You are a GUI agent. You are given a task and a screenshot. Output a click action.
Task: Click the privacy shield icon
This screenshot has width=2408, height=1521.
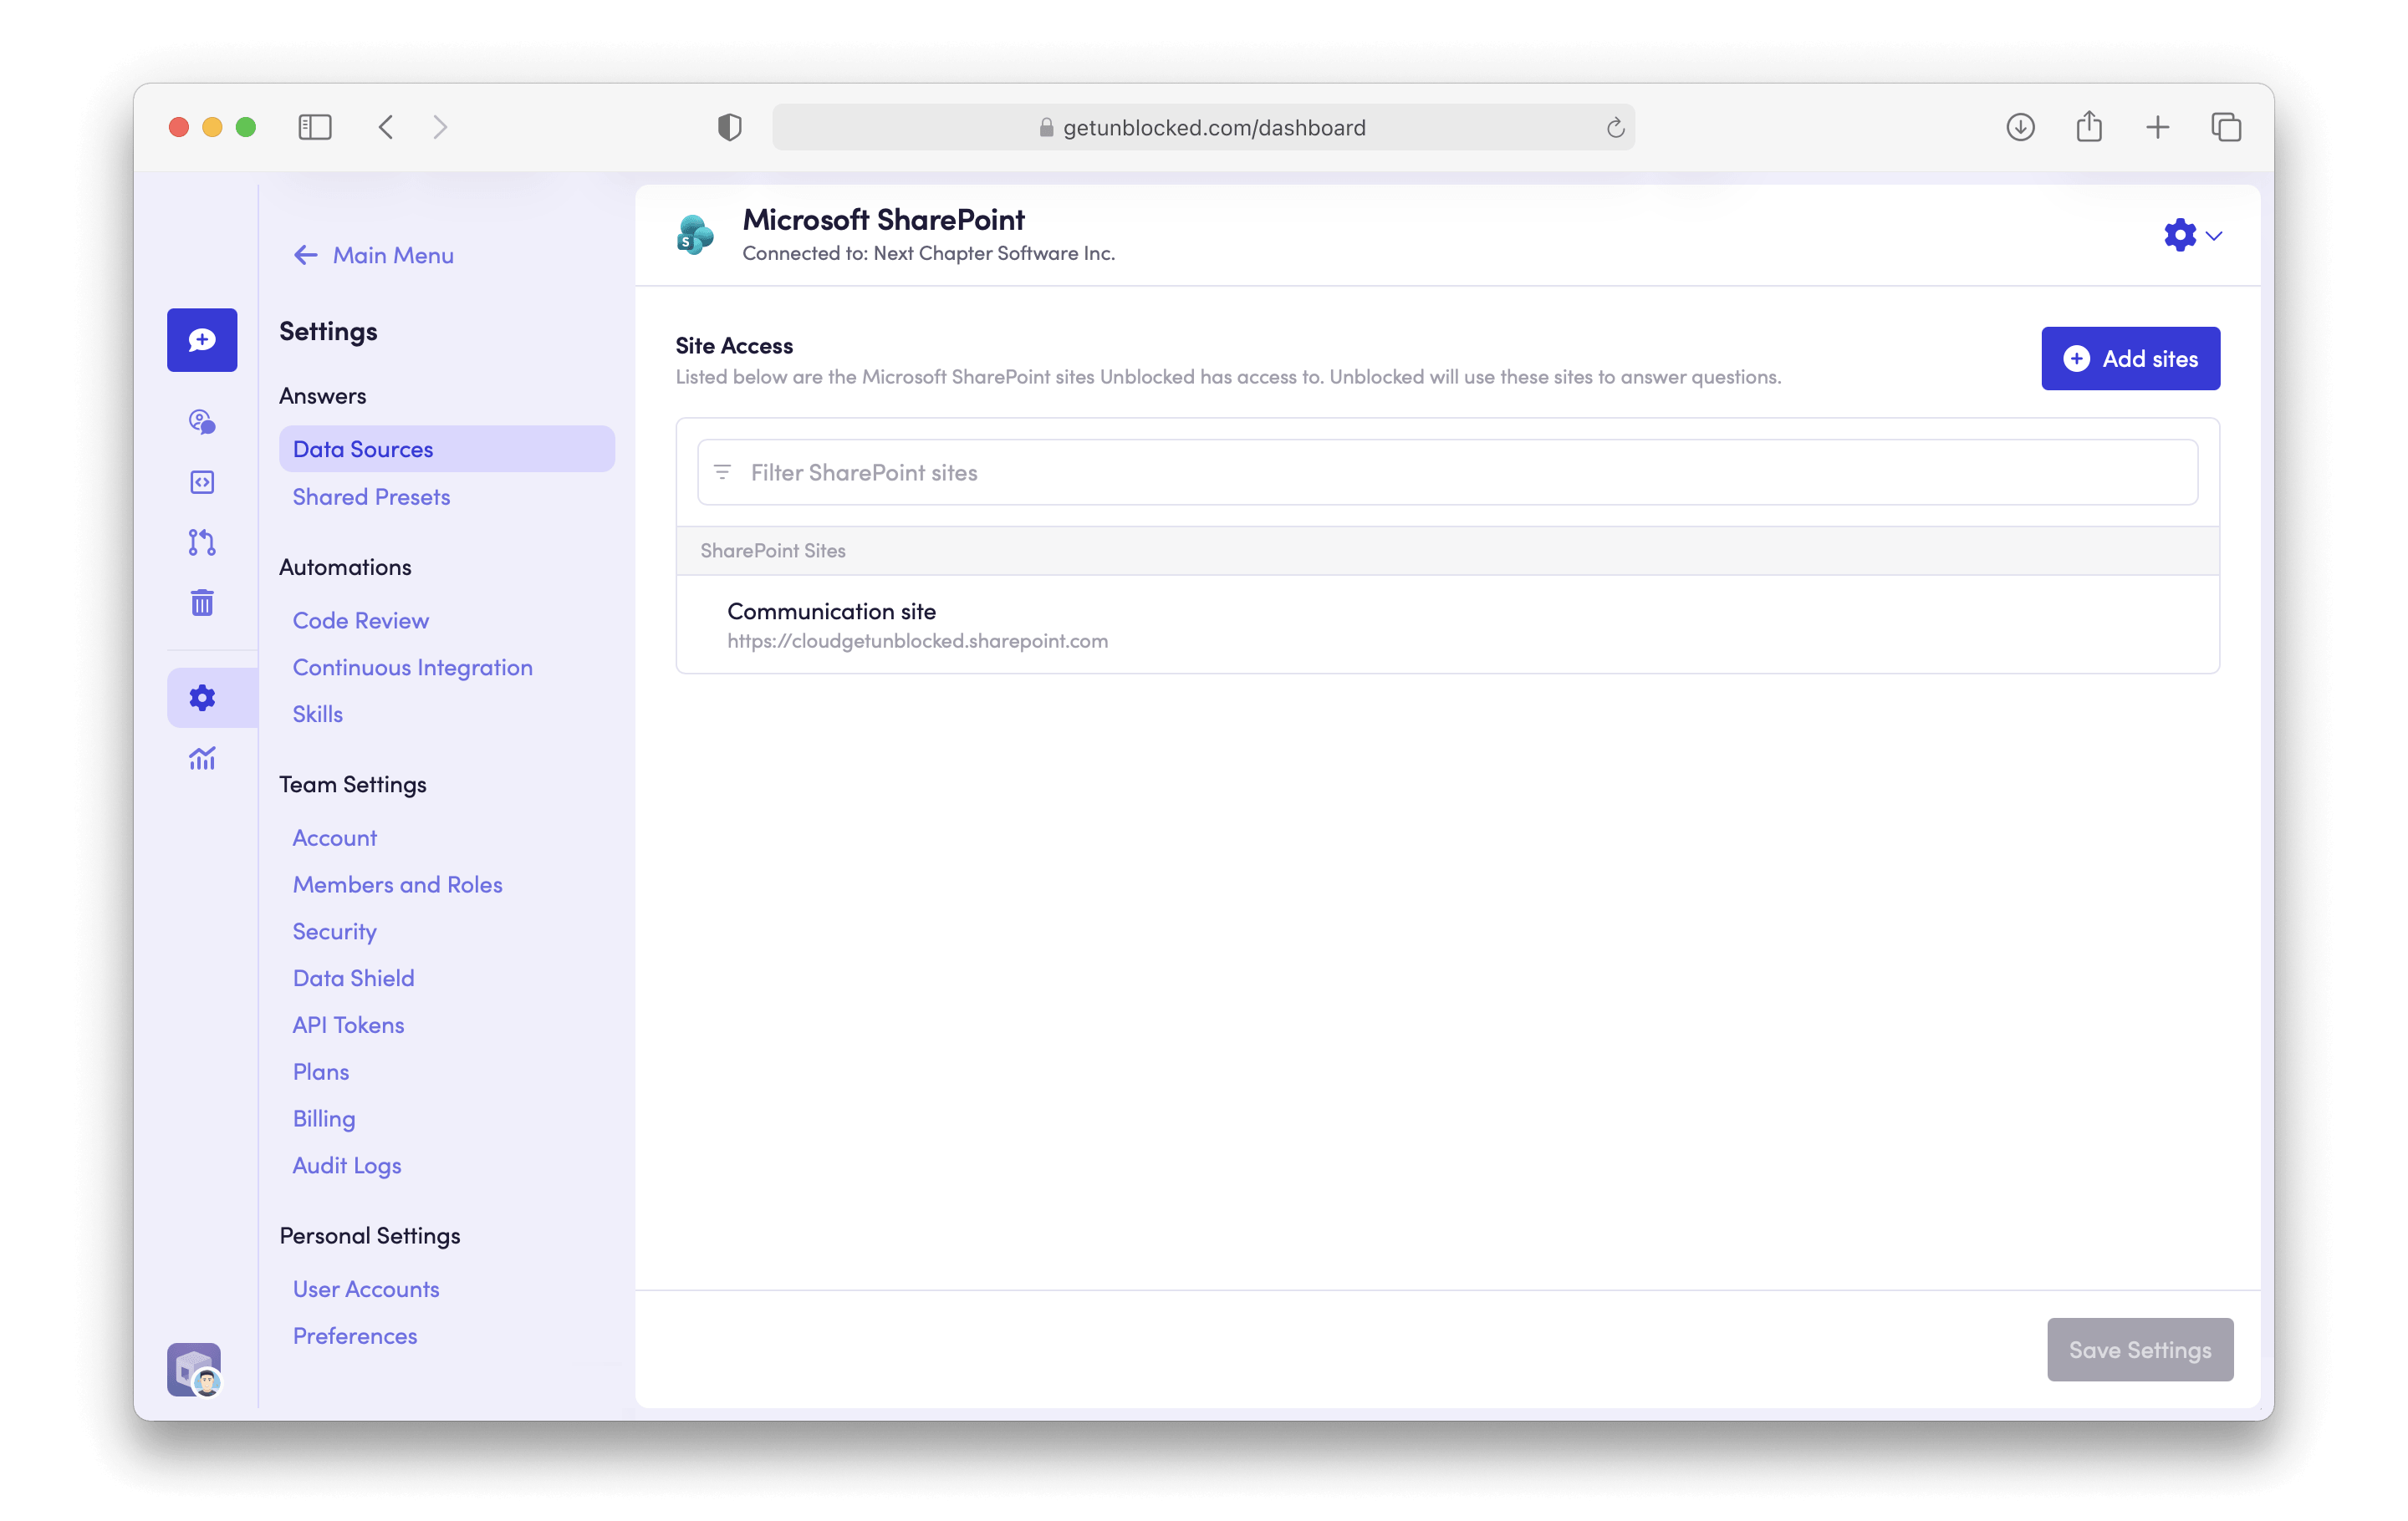click(730, 127)
